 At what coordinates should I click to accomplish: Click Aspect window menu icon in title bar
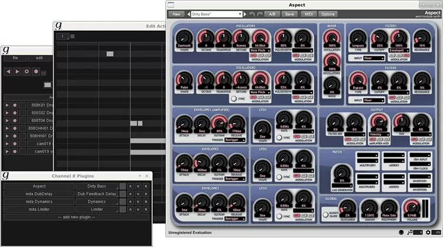171,5
